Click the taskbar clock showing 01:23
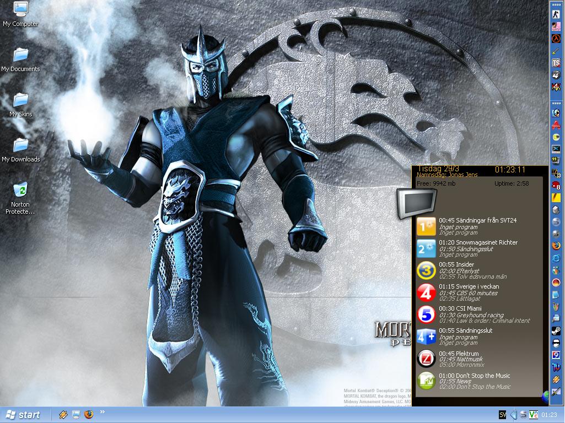The image size is (565, 423). 549,415
